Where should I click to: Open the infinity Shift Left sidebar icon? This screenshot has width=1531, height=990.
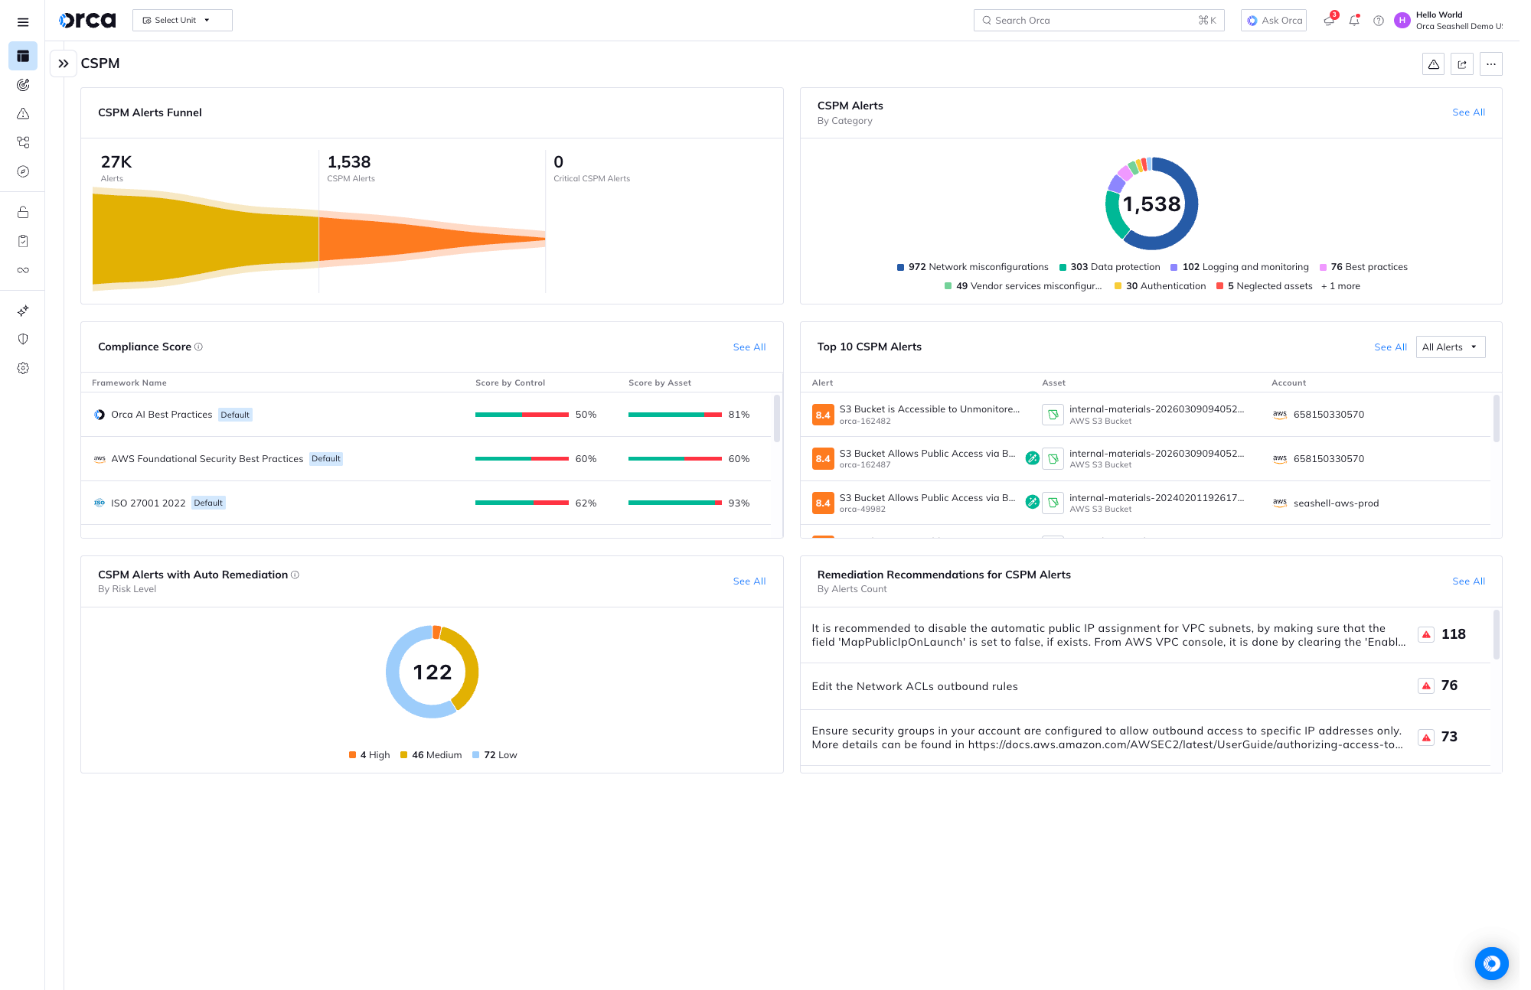click(23, 270)
